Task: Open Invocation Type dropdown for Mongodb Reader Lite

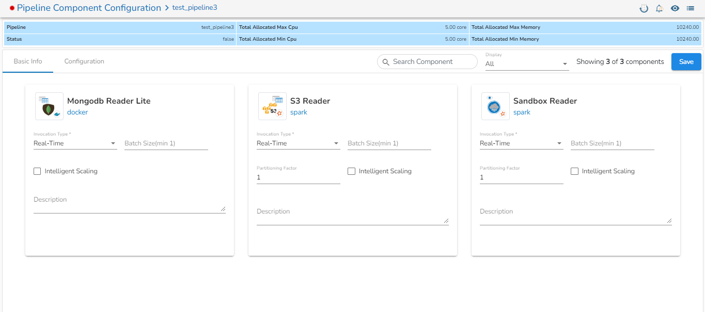Action: pos(75,143)
